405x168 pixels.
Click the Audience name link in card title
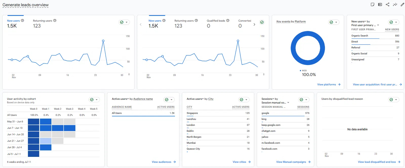point(143,99)
